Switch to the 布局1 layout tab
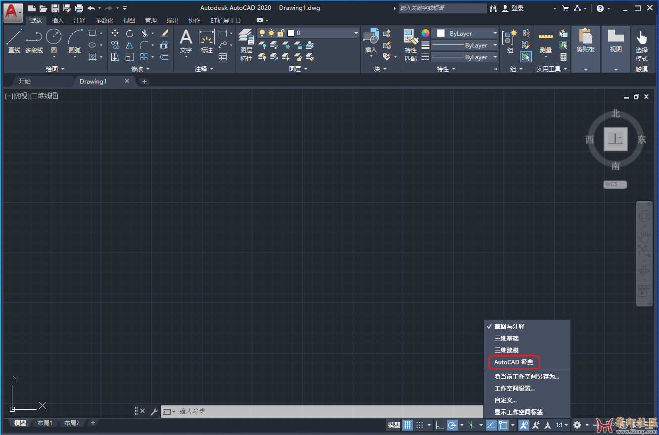Image resolution: width=659 pixels, height=435 pixels. coord(45,423)
